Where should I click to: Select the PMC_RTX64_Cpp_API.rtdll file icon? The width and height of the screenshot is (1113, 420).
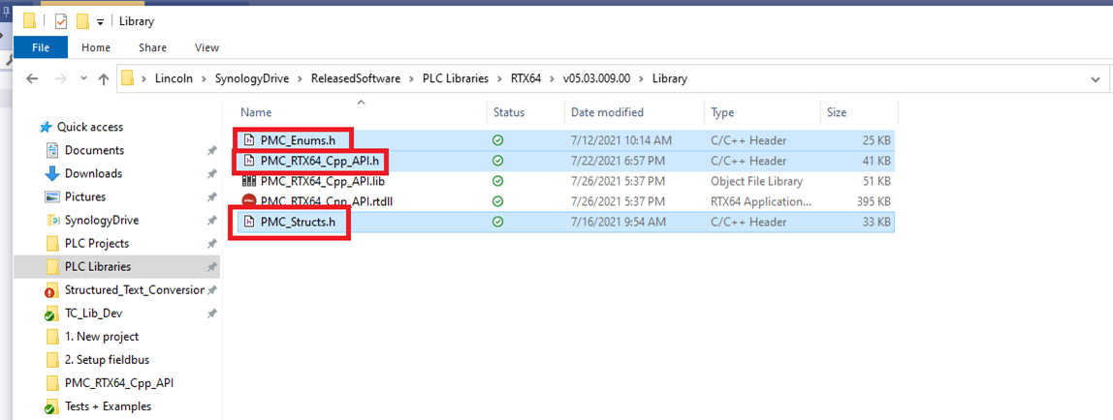point(248,201)
